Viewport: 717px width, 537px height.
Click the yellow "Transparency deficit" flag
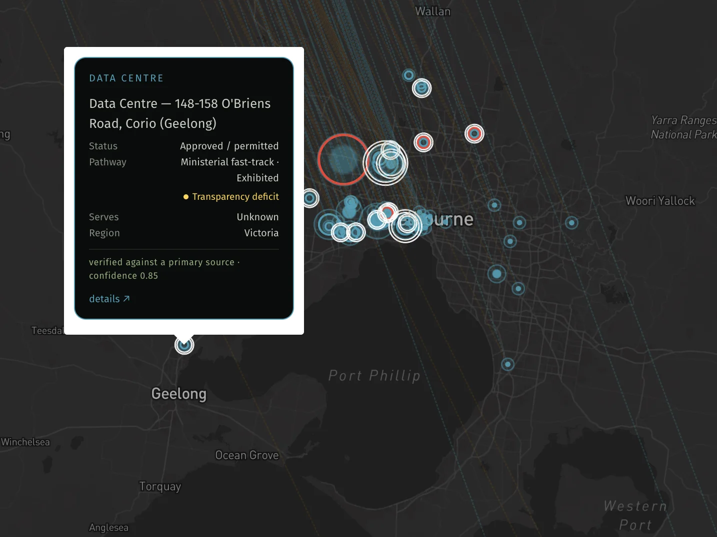click(x=231, y=197)
